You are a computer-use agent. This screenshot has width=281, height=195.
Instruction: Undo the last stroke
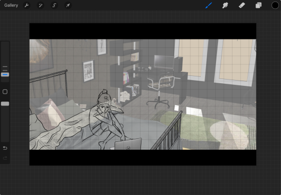pos(5,148)
